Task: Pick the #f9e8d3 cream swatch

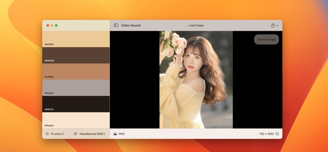Action: pos(76,120)
